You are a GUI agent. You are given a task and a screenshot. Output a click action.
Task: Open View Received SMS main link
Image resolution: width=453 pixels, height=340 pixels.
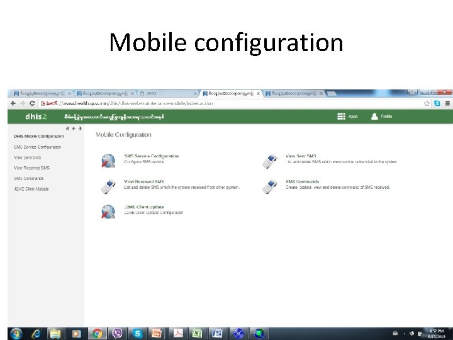coord(144,181)
